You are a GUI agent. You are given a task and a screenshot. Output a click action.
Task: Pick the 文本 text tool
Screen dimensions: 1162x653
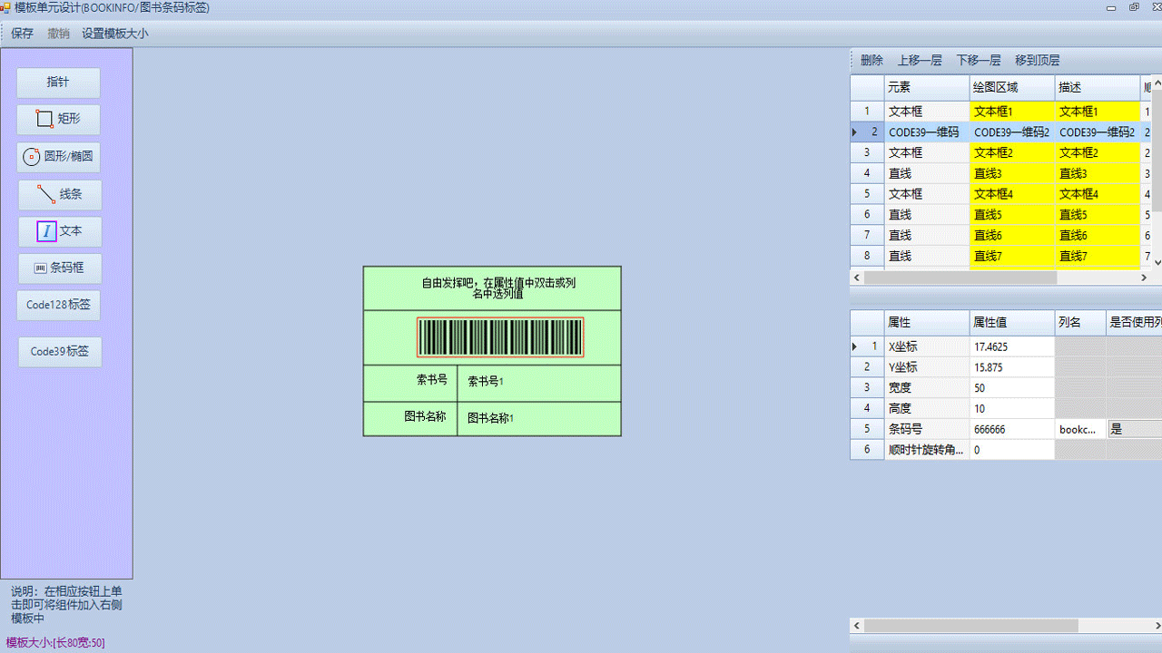[61, 231]
